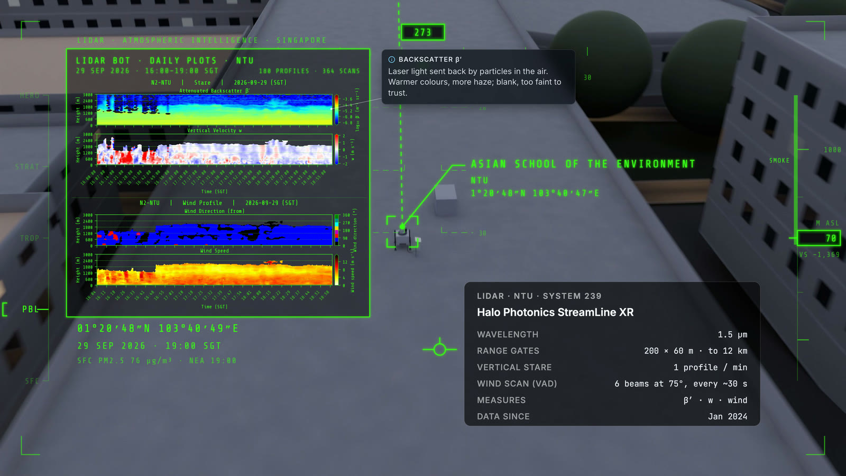846x476 pixels.
Task: Click the backscatter plot colour bar
Action: (336, 110)
